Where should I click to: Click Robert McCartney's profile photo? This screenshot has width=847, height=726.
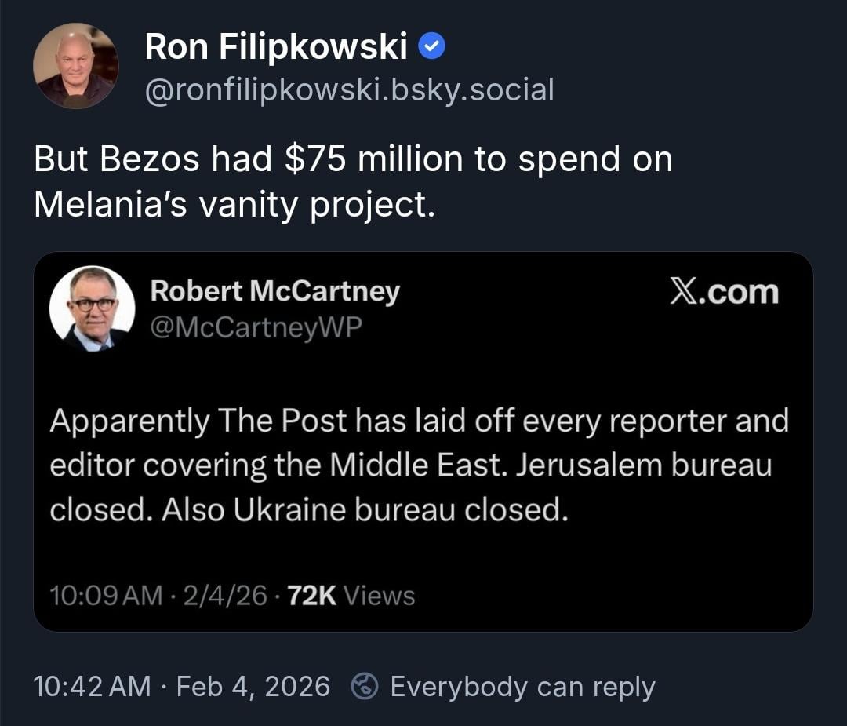(x=93, y=308)
